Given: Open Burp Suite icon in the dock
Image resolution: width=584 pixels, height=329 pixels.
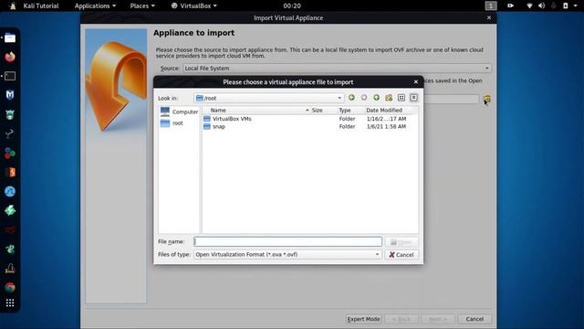Looking at the screenshot, I should tap(10, 173).
